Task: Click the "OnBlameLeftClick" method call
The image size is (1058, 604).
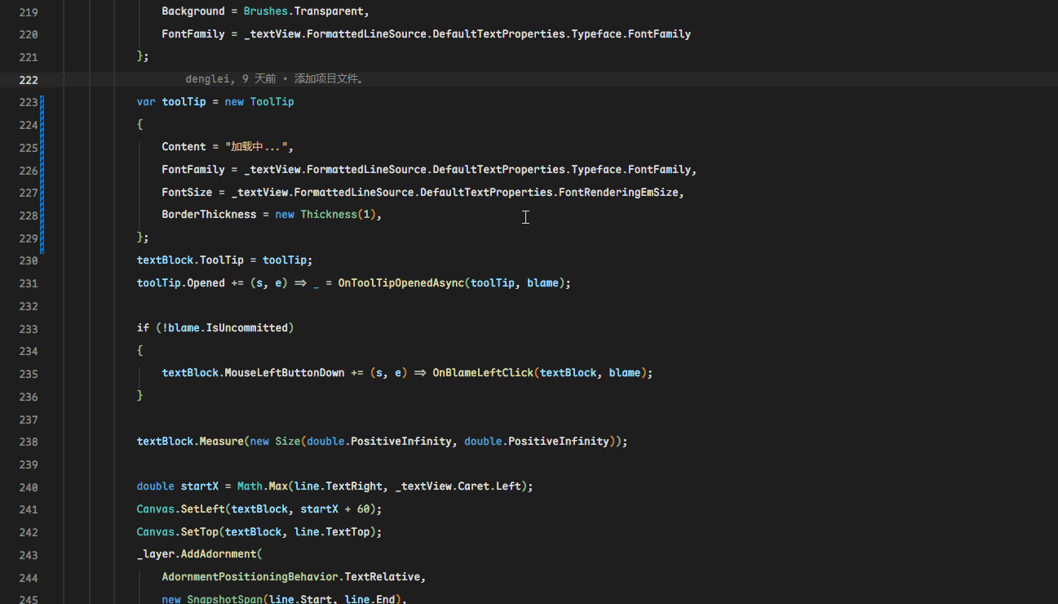Action: point(483,373)
